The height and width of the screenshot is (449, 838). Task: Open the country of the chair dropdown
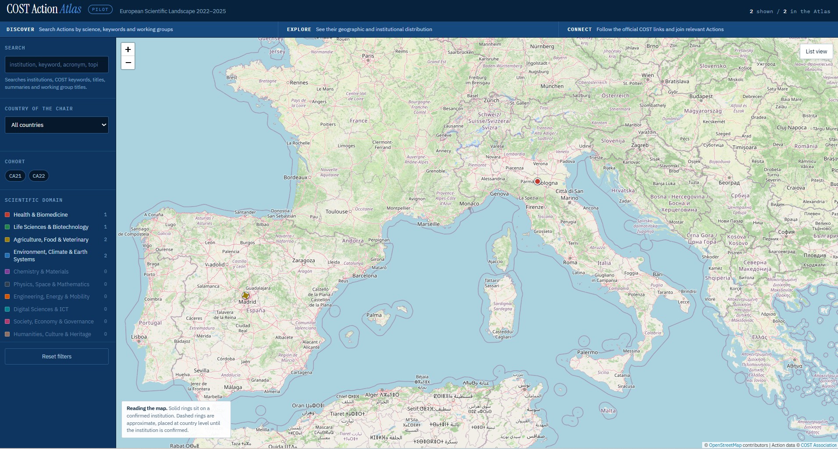(57, 125)
